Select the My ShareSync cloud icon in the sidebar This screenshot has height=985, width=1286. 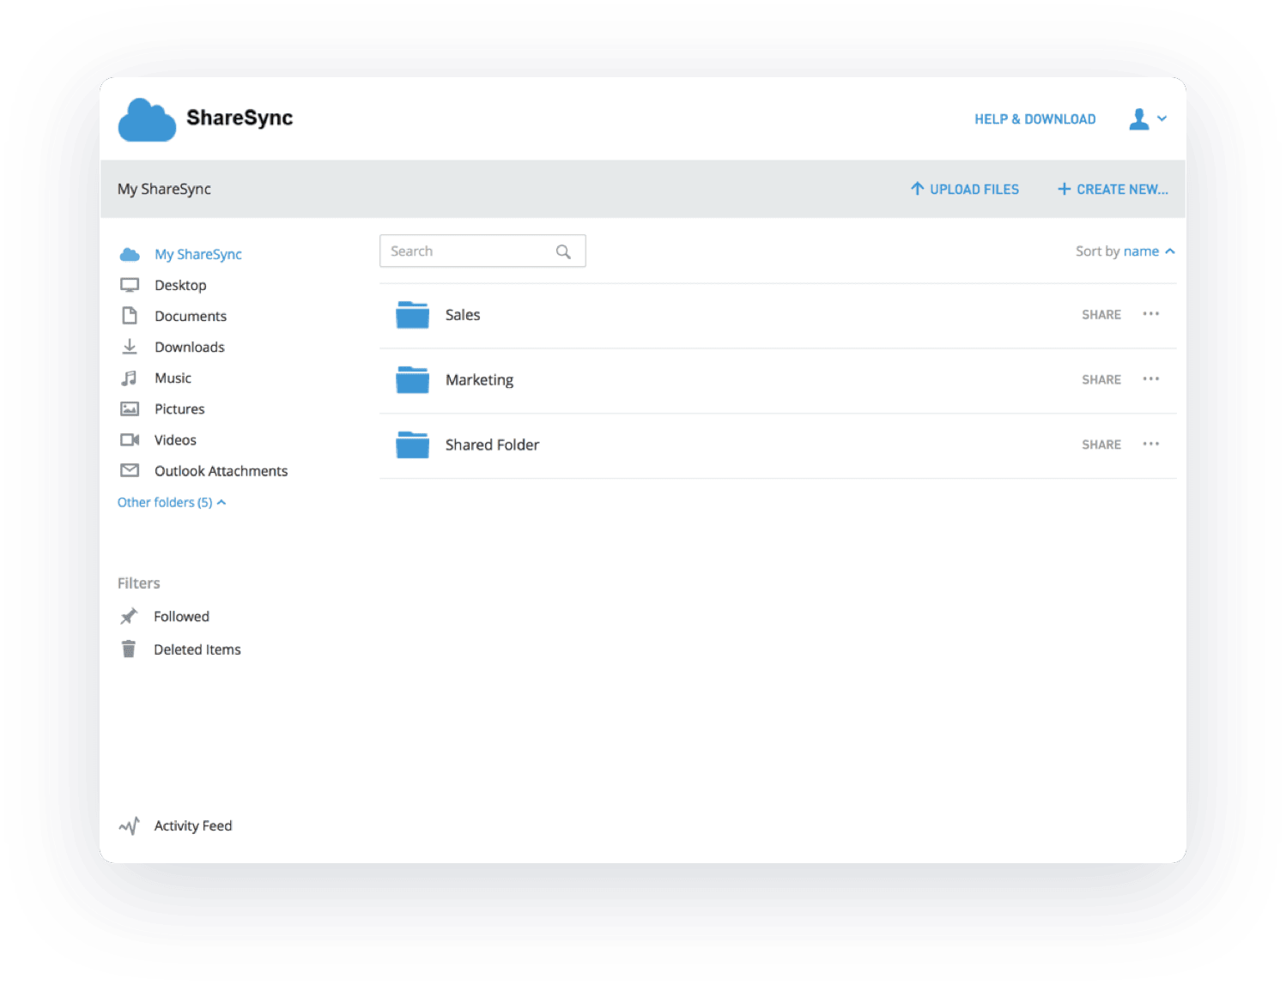[130, 255]
